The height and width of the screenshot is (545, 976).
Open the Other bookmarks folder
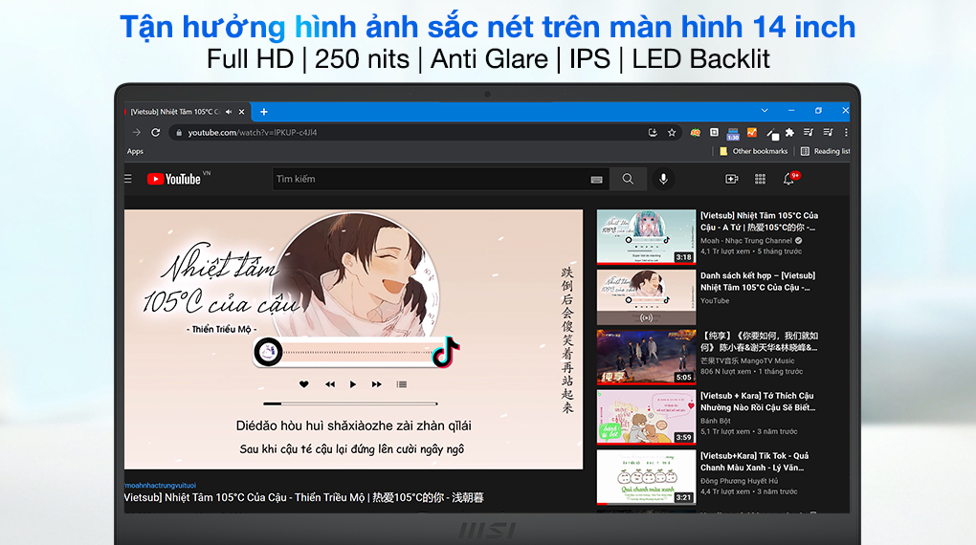click(754, 151)
